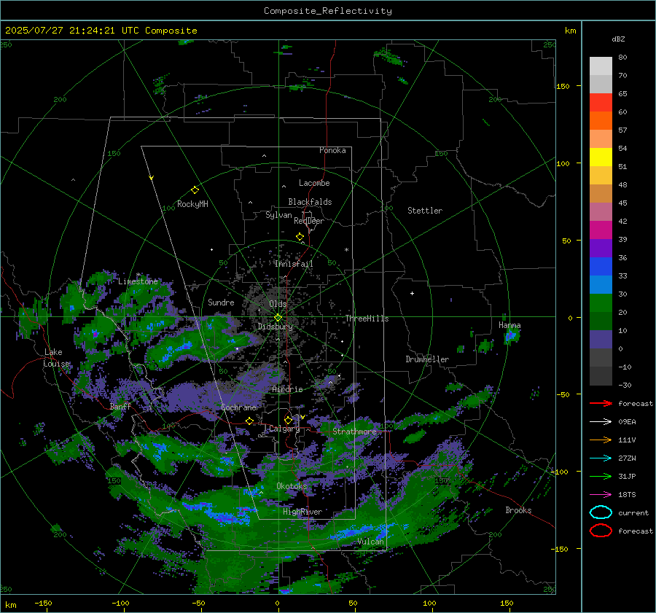This screenshot has height=613, width=656.
Task: Click the Hanna label
Action: (x=509, y=325)
